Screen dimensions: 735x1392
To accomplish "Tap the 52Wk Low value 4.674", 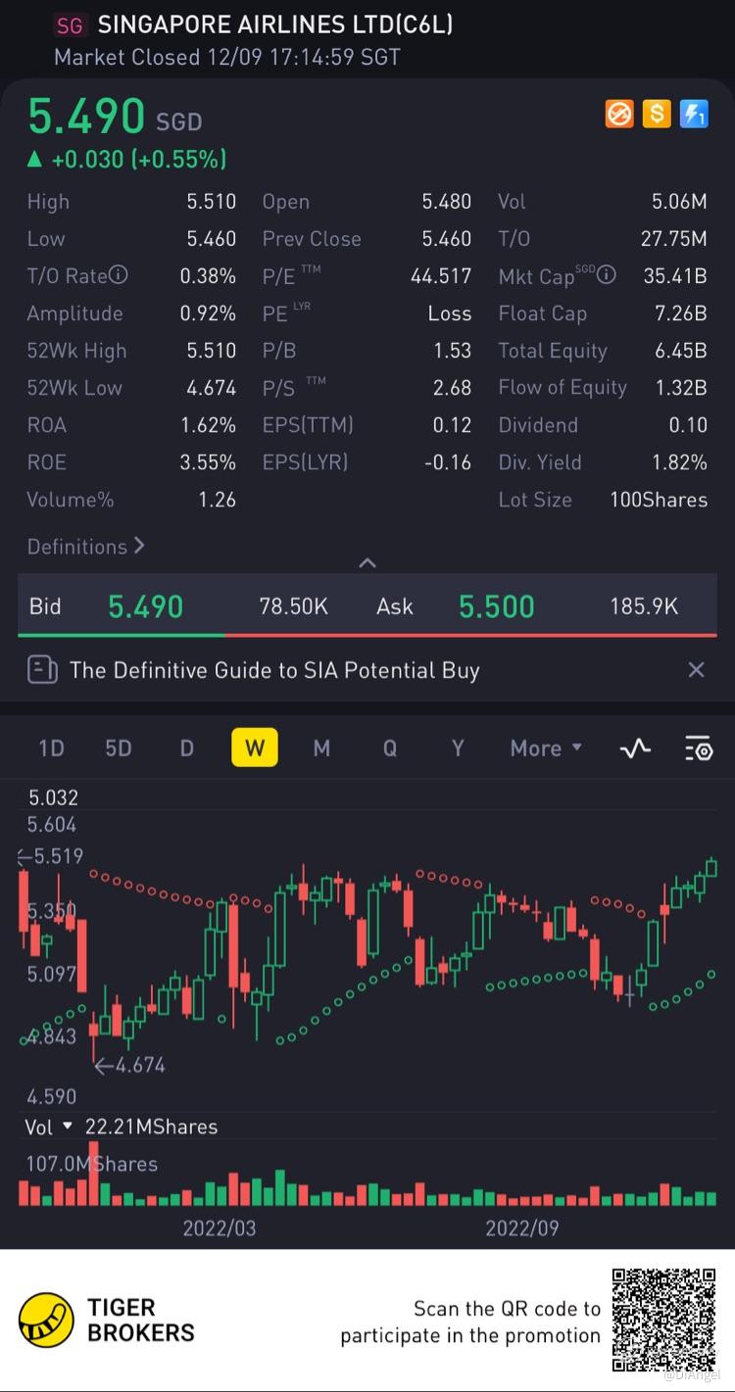I will tap(212, 388).
